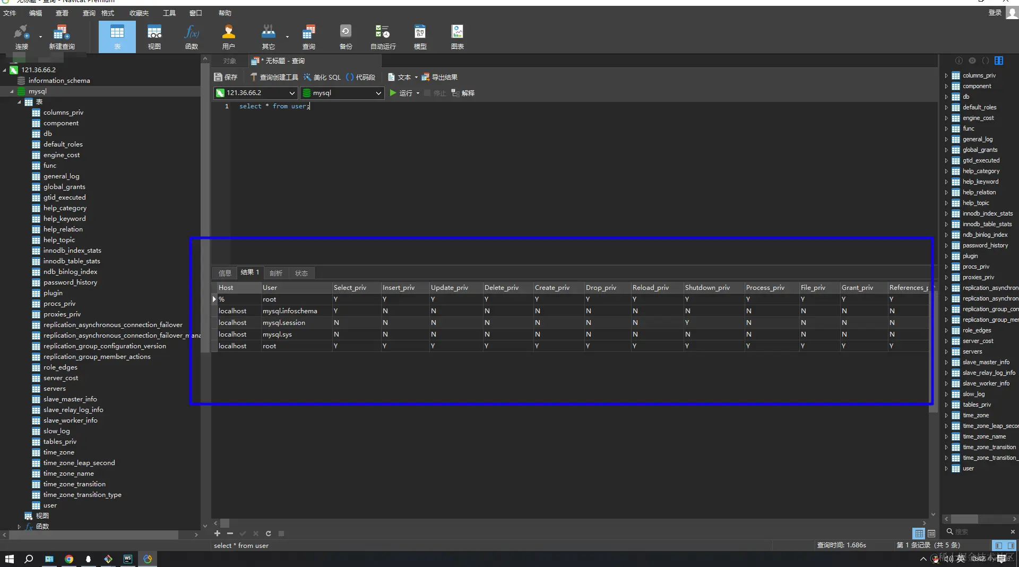Select the 表 (Table) toolbar icon
Image resolution: width=1019 pixels, height=567 pixels.
pyautogui.click(x=117, y=37)
